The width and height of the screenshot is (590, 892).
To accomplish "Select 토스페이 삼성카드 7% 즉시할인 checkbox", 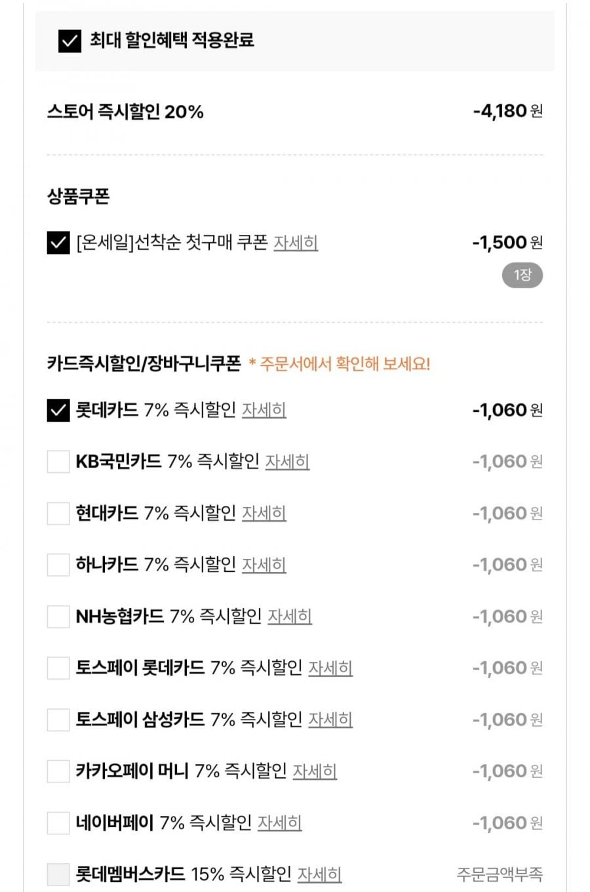I will click(58, 720).
